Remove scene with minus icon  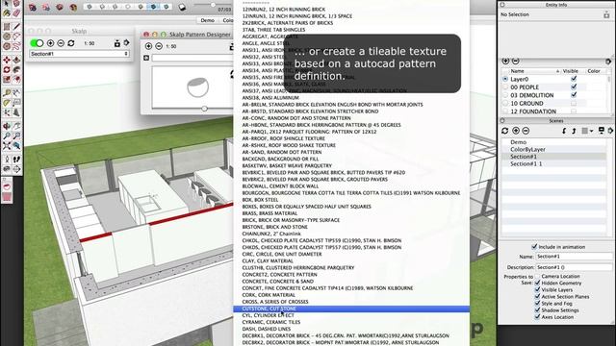(526, 131)
